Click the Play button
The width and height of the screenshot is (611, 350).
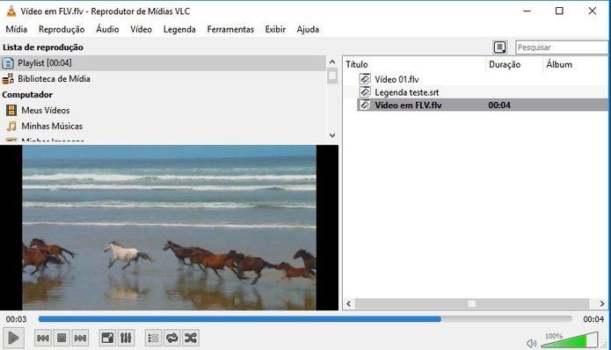point(14,338)
